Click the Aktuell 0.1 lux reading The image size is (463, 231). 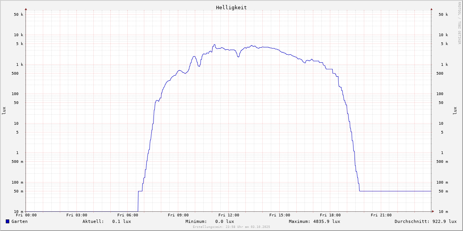point(107,221)
